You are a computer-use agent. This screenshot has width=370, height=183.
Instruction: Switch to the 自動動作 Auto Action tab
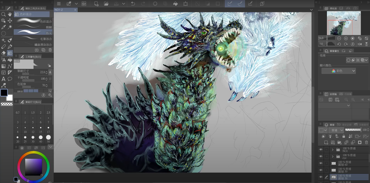[361, 125]
